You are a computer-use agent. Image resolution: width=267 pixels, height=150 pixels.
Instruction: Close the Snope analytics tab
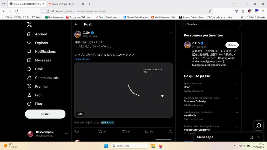83,4
